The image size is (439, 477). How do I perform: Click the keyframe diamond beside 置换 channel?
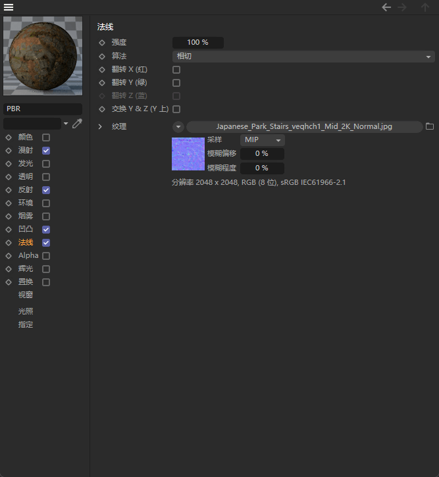point(9,282)
